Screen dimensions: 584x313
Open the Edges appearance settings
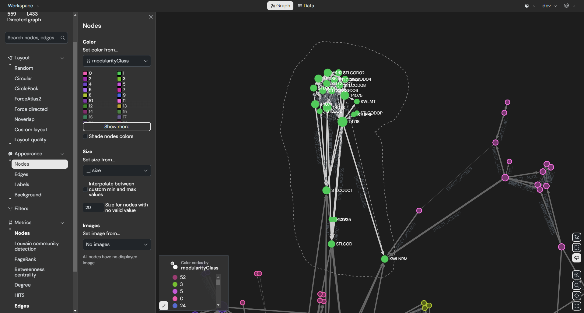(21, 174)
